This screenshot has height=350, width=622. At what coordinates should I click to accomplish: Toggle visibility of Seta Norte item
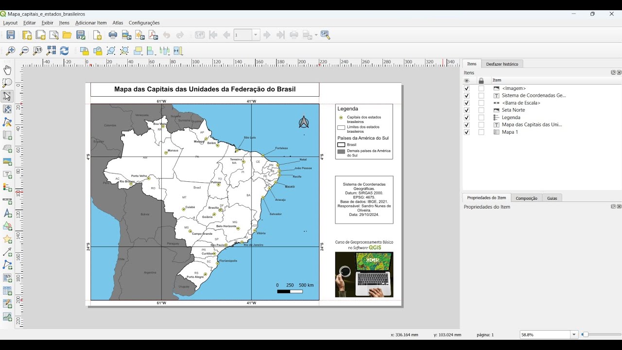point(466,110)
